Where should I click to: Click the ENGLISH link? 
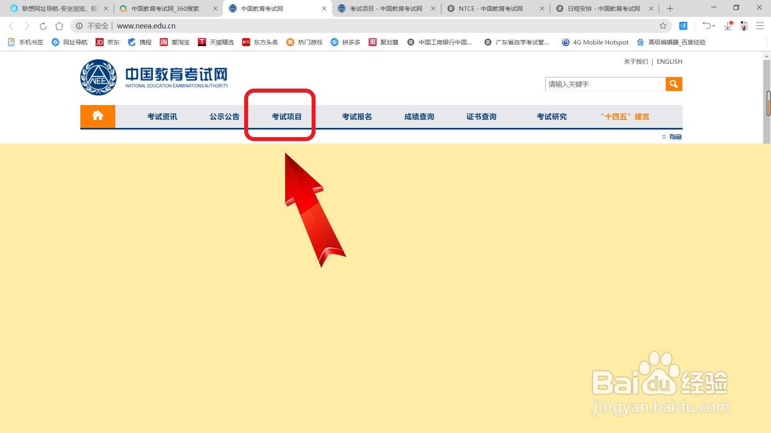click(669, 61)
